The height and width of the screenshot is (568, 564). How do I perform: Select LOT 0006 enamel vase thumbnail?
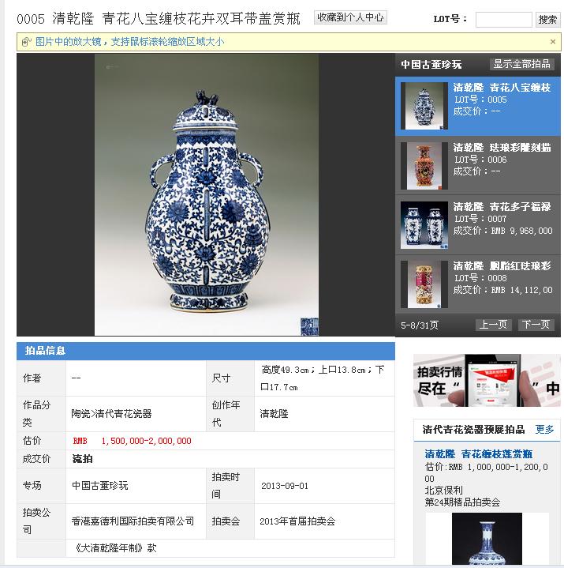click(424, 166)
